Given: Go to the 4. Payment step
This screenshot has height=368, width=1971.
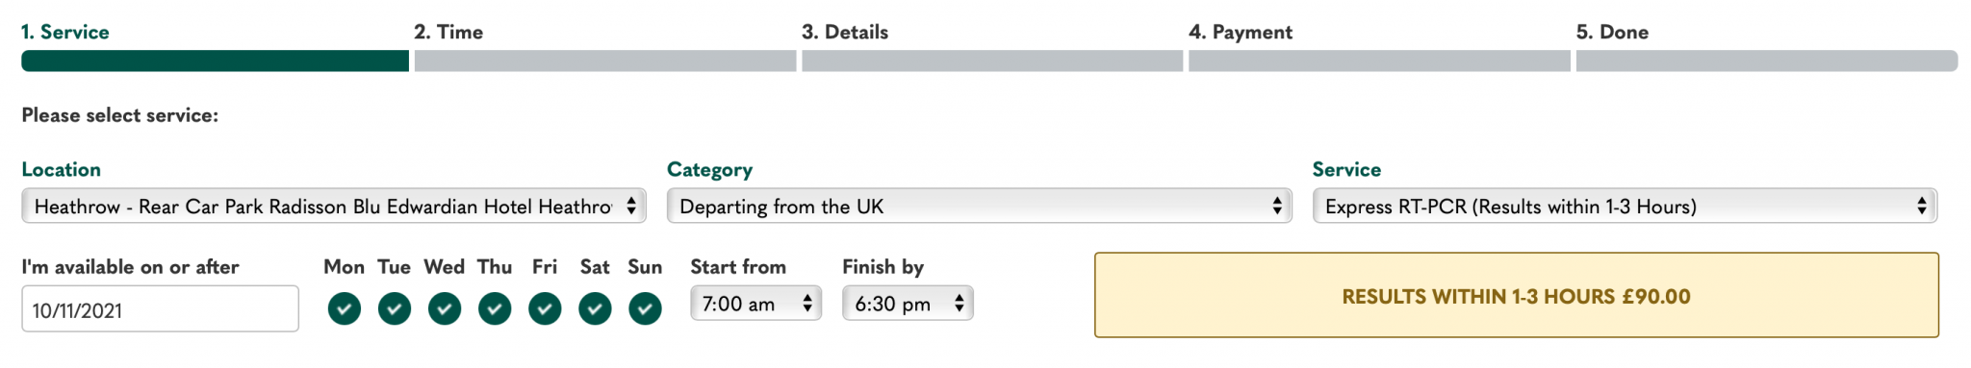Looking at the screenshot, I should click(x=1241, y=32).
